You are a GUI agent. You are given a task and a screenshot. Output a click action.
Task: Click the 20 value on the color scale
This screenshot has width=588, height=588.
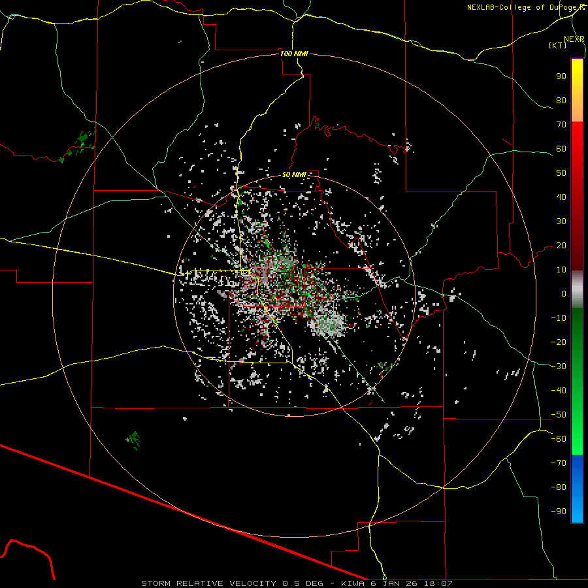click(x=561, y=246)
